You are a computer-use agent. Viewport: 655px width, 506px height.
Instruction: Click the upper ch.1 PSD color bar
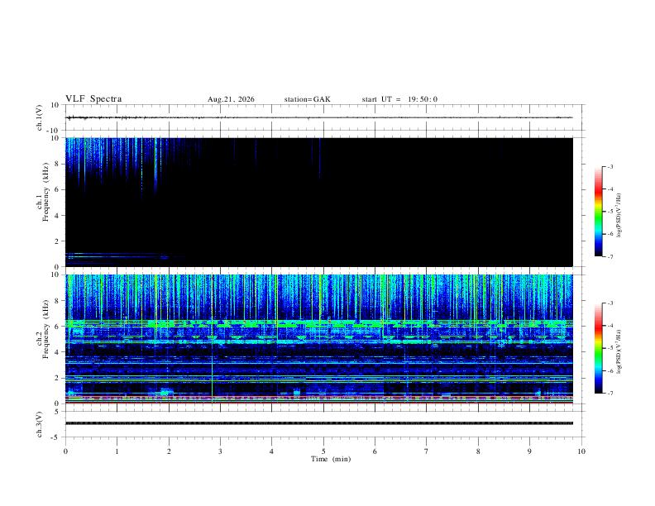[x=598, y=212]
